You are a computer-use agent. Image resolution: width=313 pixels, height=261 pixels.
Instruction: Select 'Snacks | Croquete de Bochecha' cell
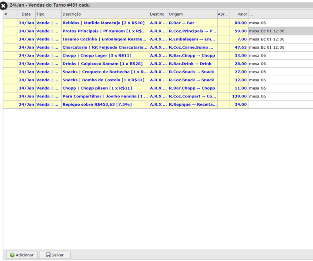point(105,72)
